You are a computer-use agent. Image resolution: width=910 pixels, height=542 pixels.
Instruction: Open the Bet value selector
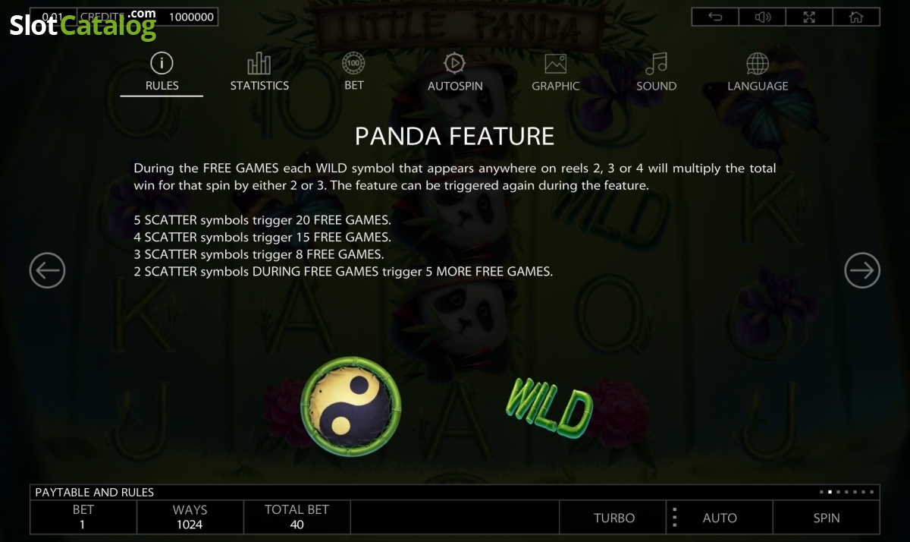click(83, 518)
